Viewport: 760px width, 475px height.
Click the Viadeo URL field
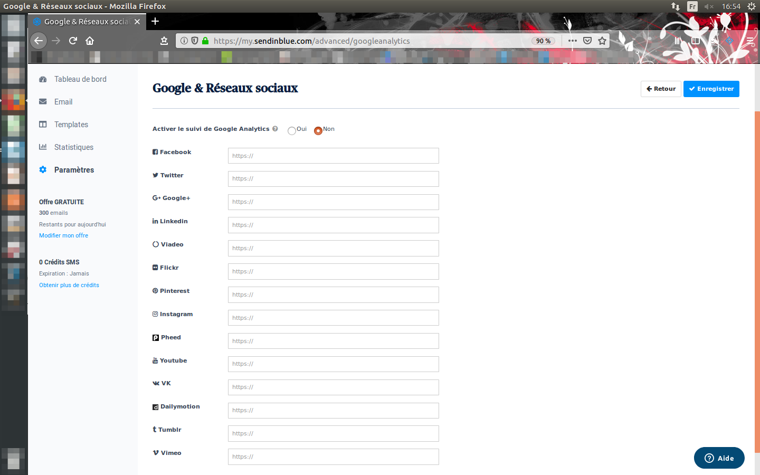pyautogui.click(x=333, y=248)
